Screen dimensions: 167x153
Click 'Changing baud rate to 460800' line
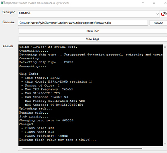click(46, 120)
